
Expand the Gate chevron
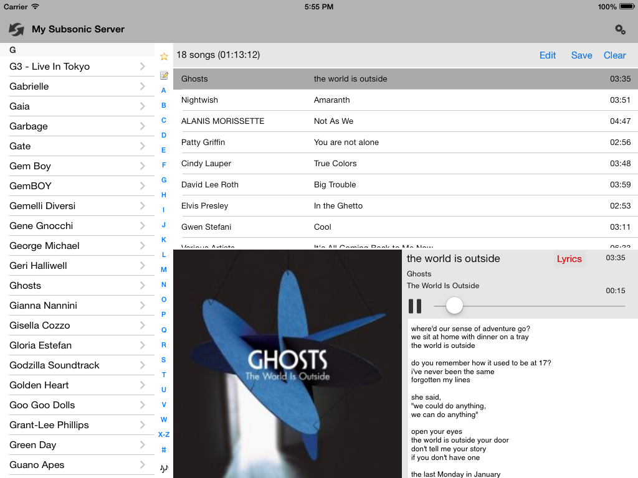coord(143,146)
